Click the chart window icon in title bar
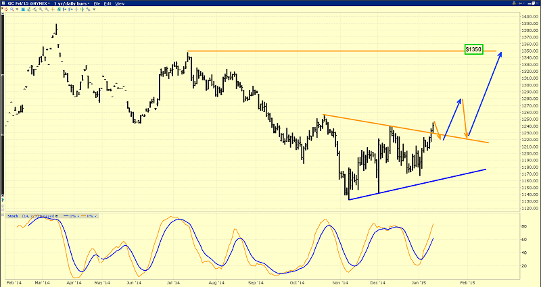 tap(3, 3)
